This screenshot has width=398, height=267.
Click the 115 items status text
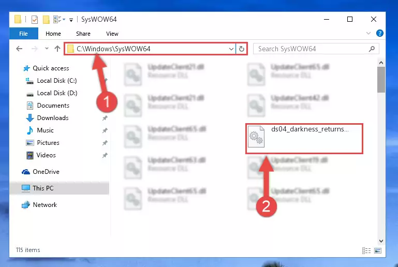(x=28, y=250)
